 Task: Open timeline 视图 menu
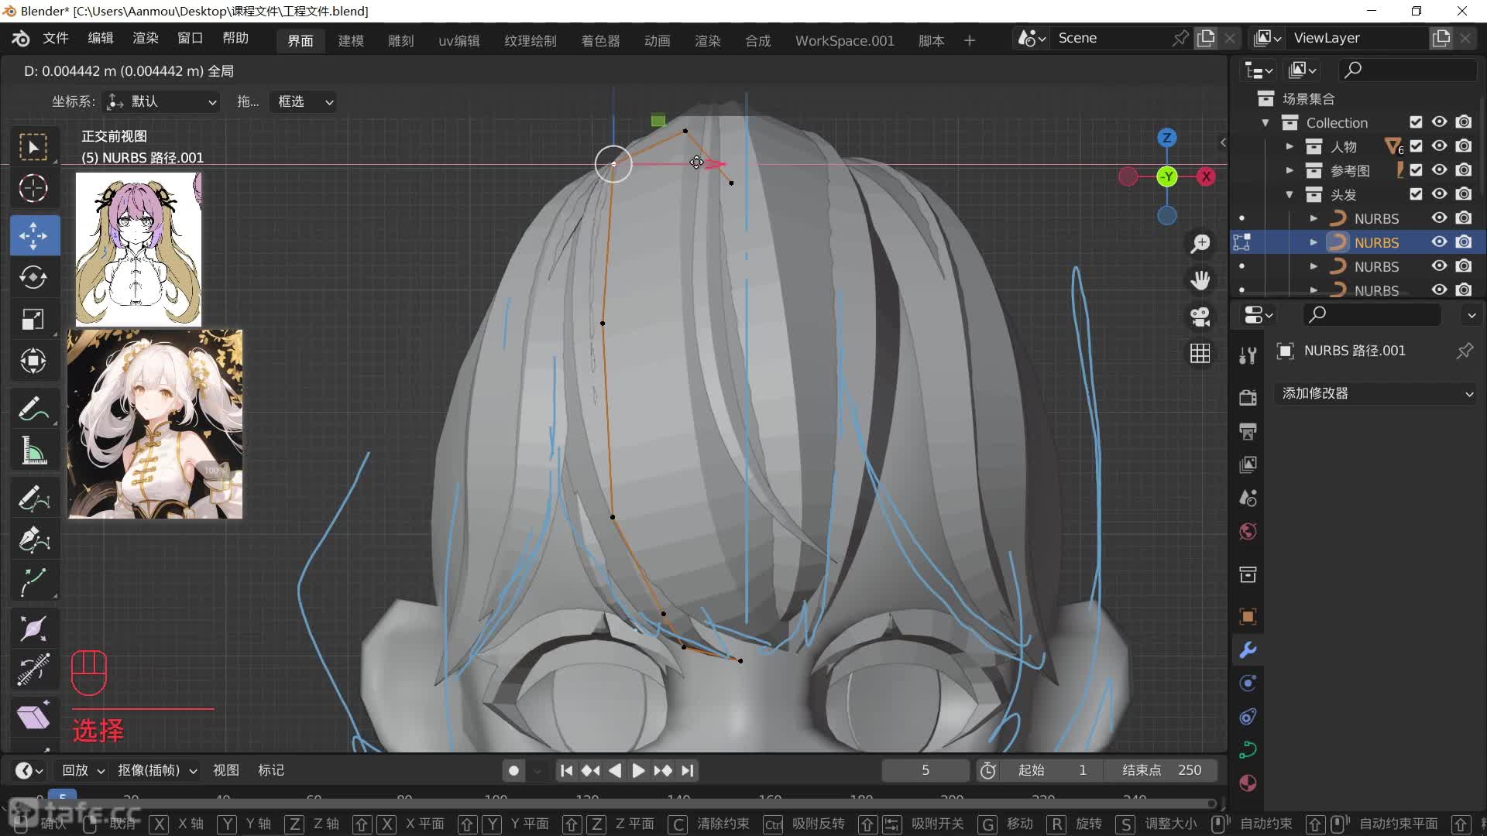tap(226, 770)
